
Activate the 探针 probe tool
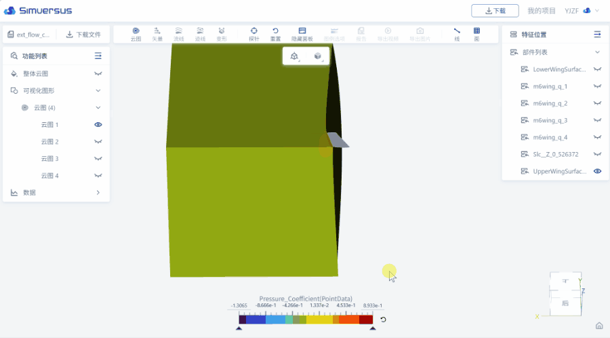(253, 34)
